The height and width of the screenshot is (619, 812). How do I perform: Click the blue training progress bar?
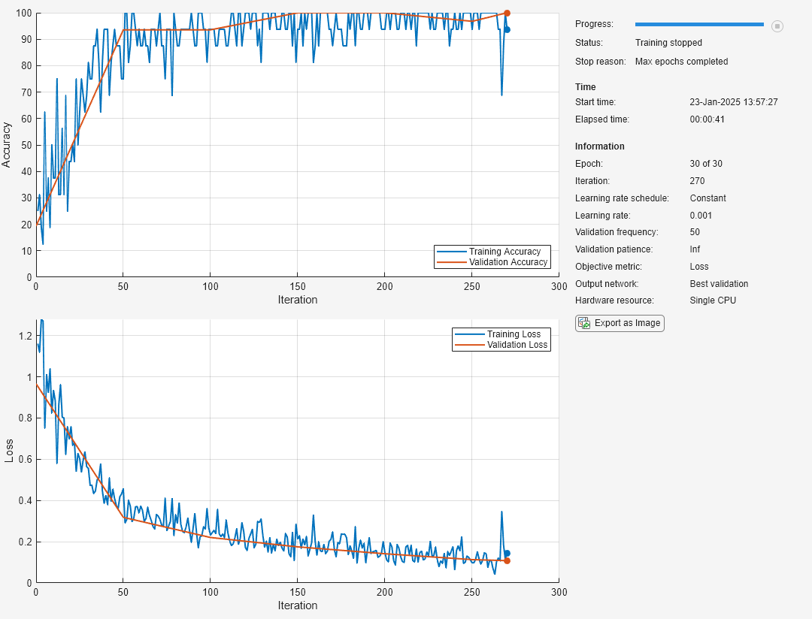pos(699,25)
